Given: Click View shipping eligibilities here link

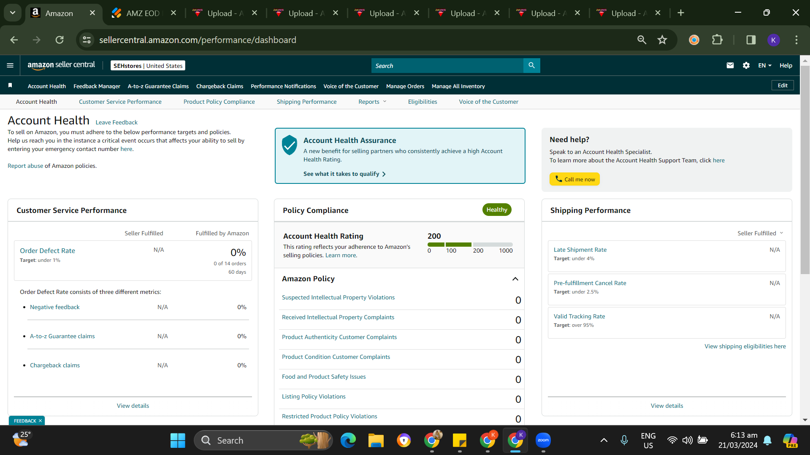Looking at the screenshot, I should 745,346.
